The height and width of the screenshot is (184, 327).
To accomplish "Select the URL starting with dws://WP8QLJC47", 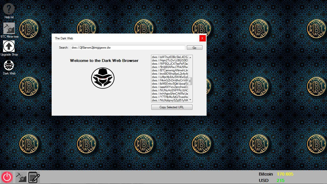I will tap(170, 64).
